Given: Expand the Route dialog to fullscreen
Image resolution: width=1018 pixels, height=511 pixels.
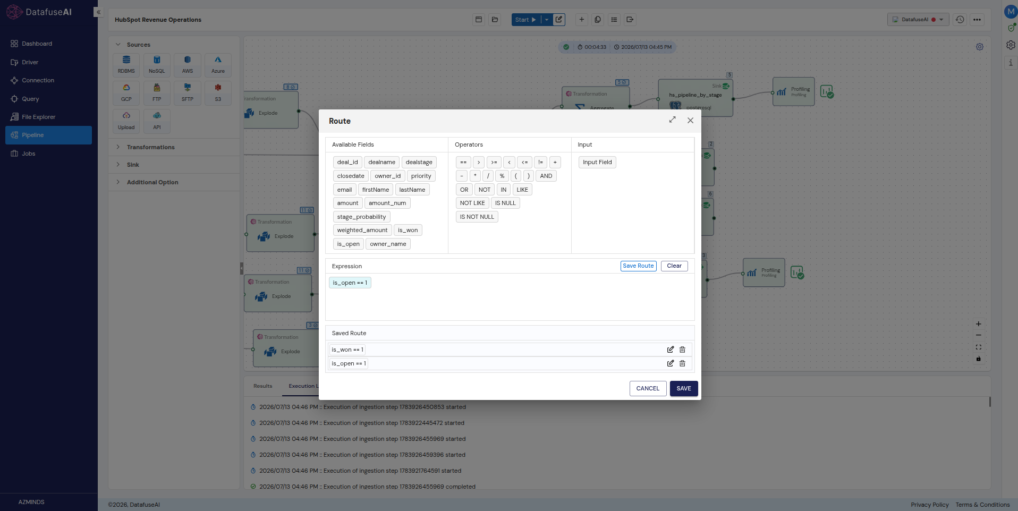Looking at the screenshot, I should (x=673, y=120).
